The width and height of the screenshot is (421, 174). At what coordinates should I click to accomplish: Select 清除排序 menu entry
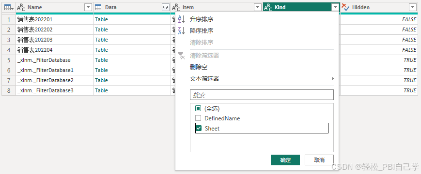(x=202, y=43)
